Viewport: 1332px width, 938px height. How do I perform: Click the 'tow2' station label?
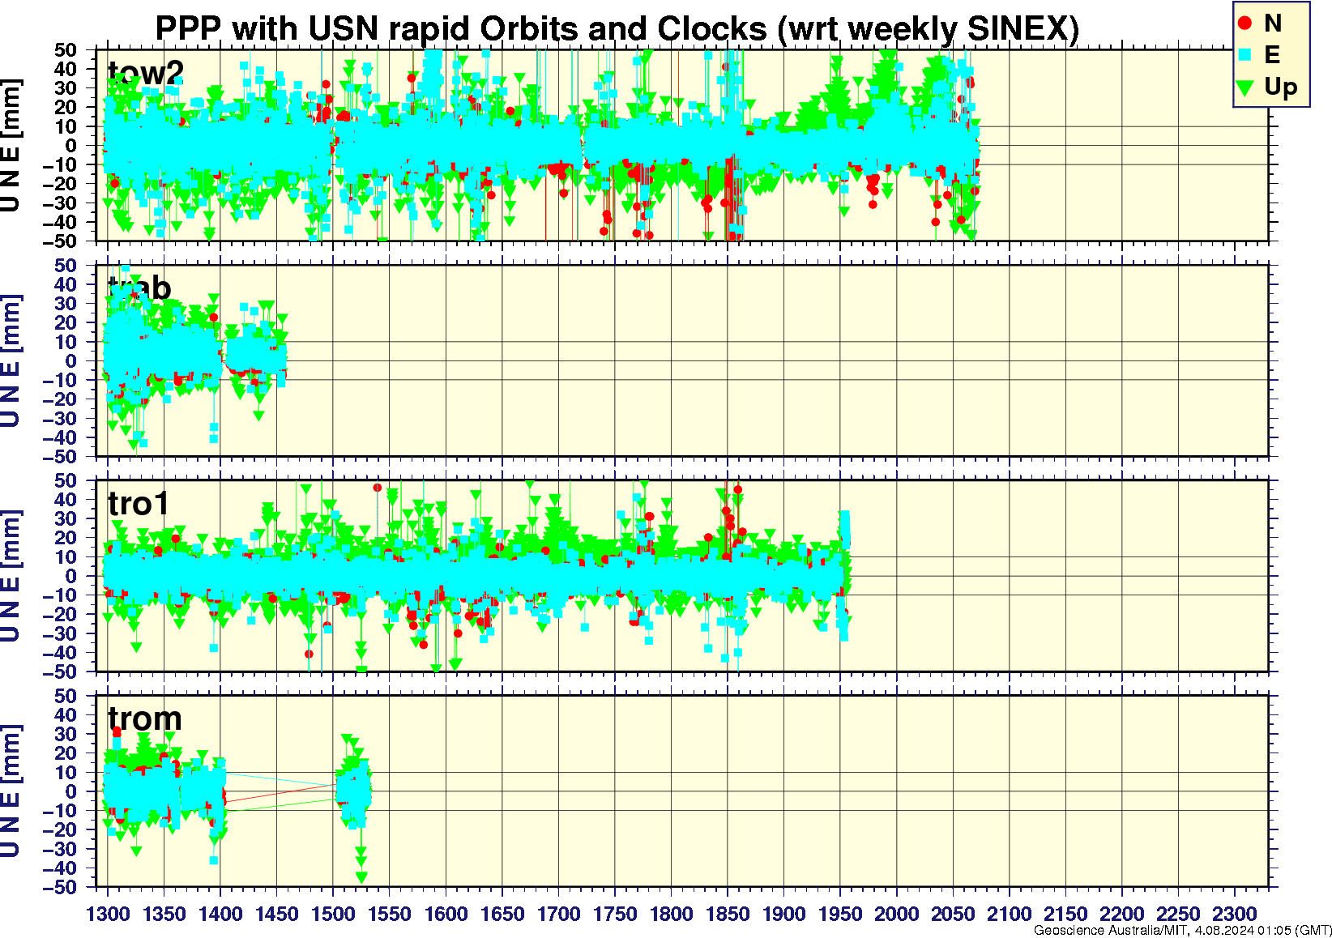(146, 73)
